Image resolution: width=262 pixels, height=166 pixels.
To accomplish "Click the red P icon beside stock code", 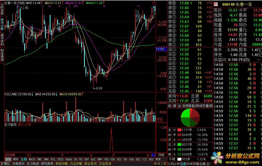I will tap(216, 4).
